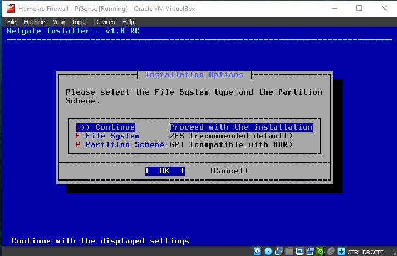Click the optical disk status icon
Image resolution: width=397 pixels, height=256 pixels.
pos(268,252)
